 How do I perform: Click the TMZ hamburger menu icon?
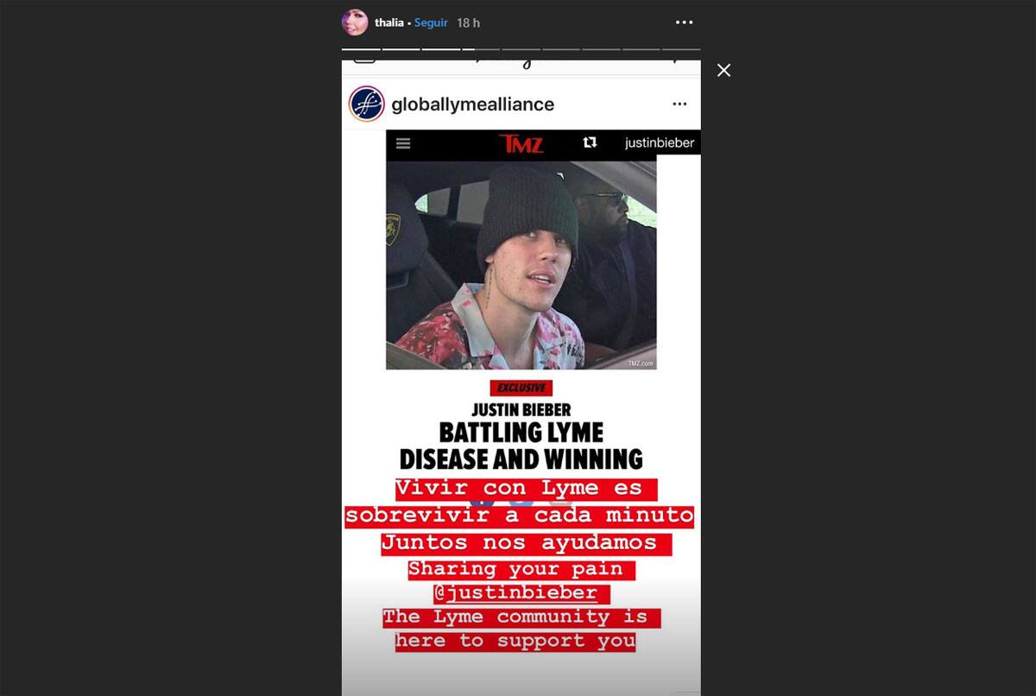[403, 143]
